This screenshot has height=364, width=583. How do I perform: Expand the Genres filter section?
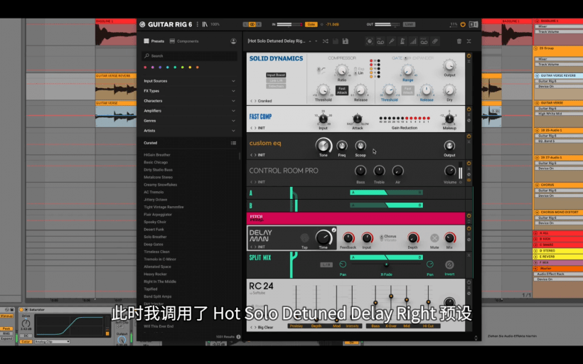188,121
